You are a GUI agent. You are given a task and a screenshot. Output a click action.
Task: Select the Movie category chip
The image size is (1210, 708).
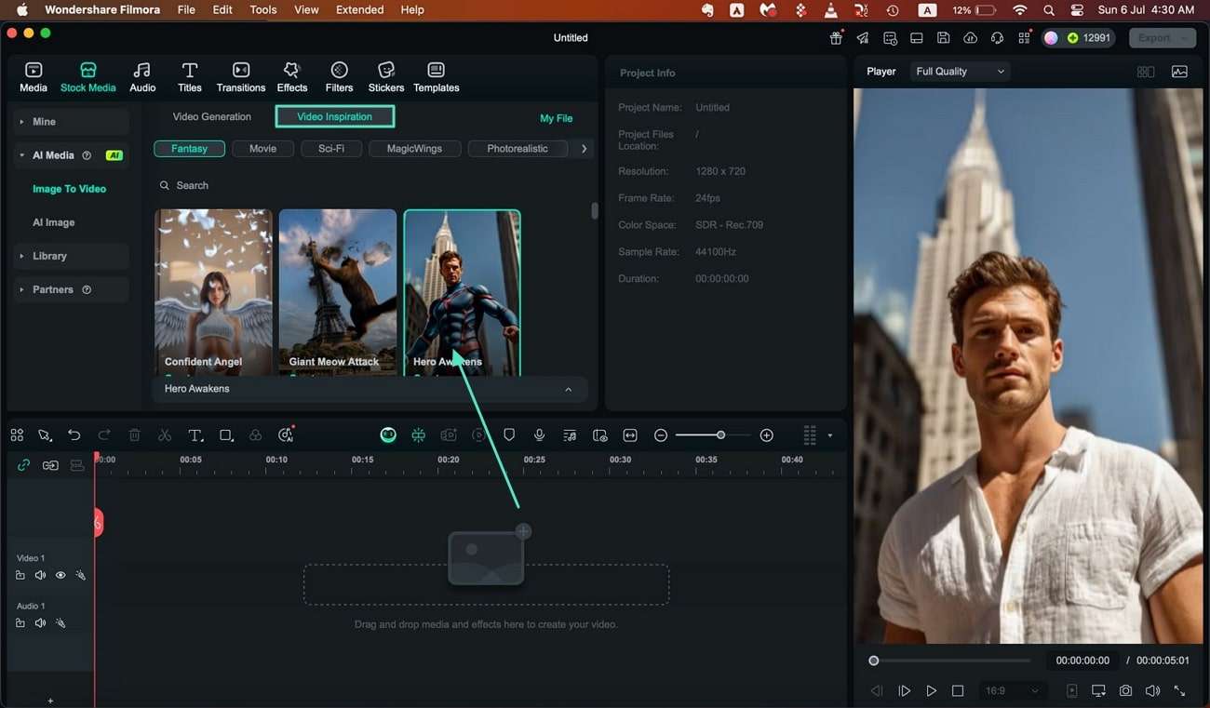tap(262, 149)
